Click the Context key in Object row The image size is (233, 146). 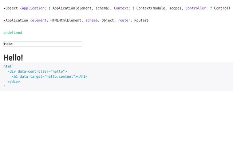pos(121,8)
